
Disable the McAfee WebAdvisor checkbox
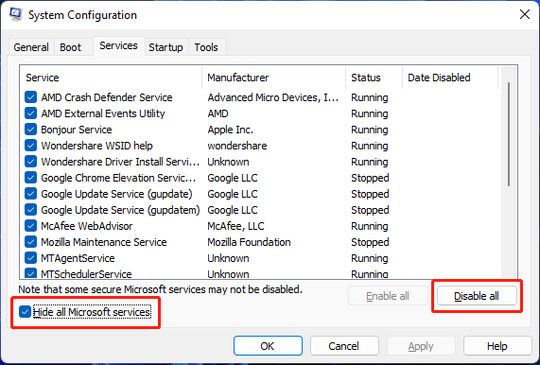pyautogui.click(x=30, y=226)
